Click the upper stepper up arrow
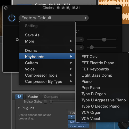129x129 pixels. point(81,39)
